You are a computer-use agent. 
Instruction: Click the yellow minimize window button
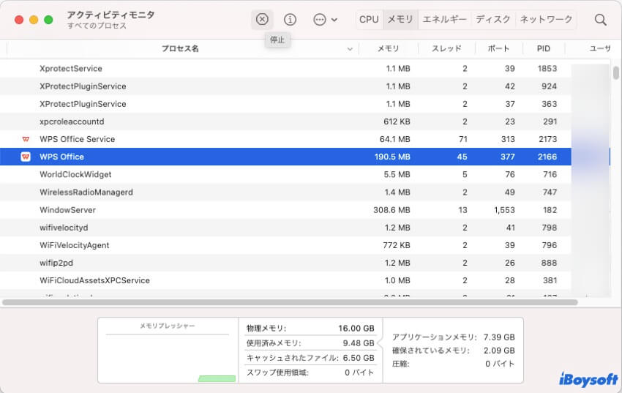[34, 20]
